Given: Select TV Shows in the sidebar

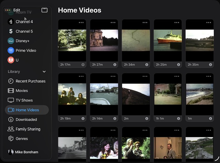Looking at the screenshot, I should tap(24, 100).
